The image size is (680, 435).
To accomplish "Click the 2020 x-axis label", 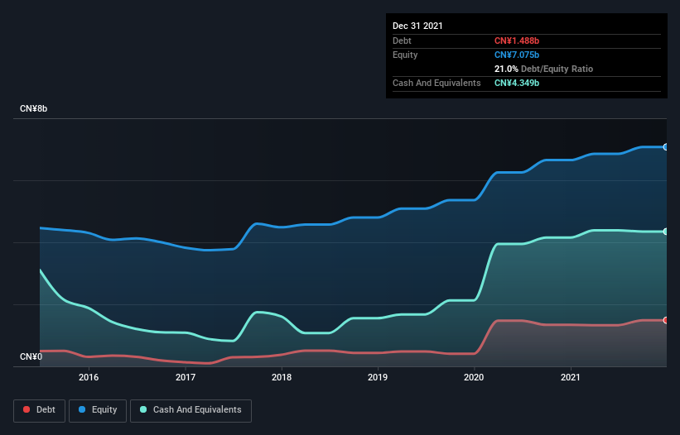I will click(474, 377).
